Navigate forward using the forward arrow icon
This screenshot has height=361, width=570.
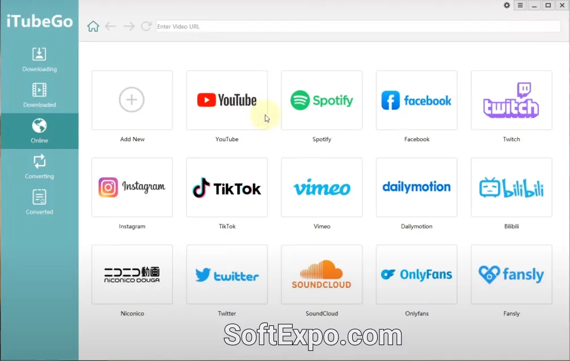[x=129, y=26]
